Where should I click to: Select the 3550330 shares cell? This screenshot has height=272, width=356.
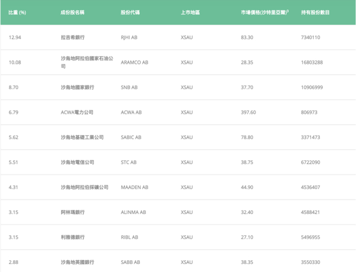pos(310,262)
